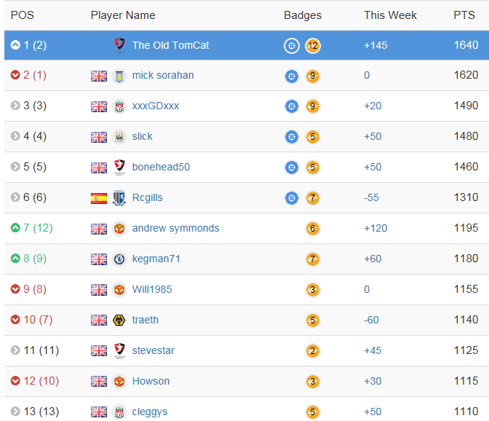489x421 pixels.
Task: Open bonehead50's player profile link
Action: (x=161, y=167)
